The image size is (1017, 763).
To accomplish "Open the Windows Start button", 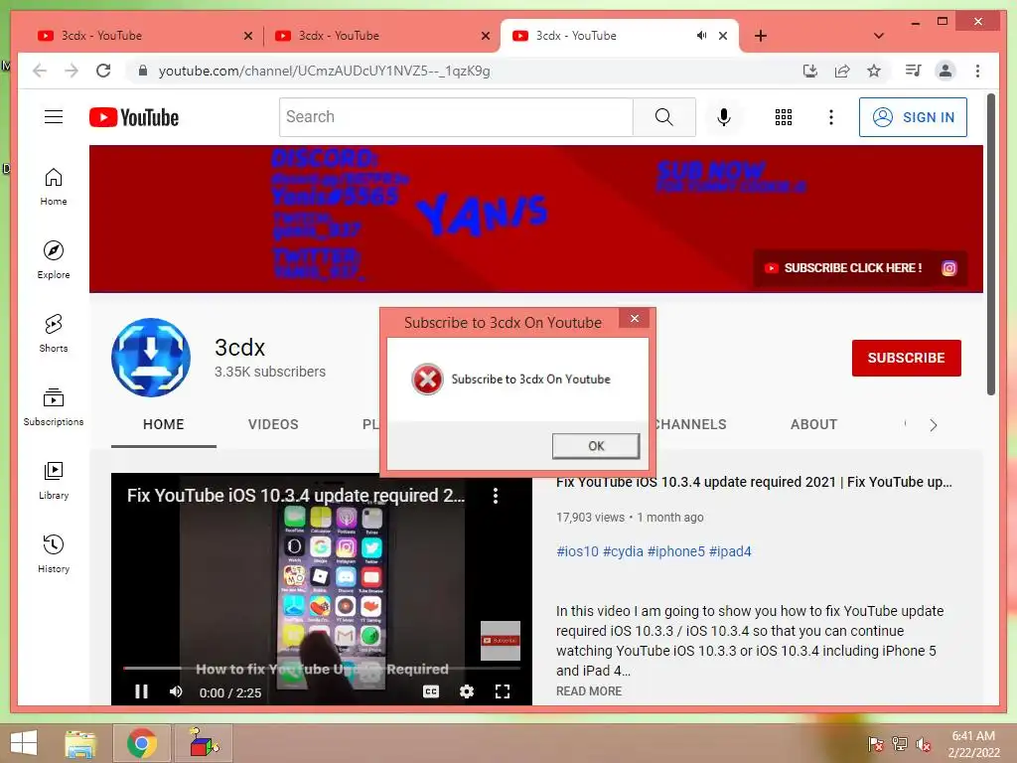I will [24, 743].
